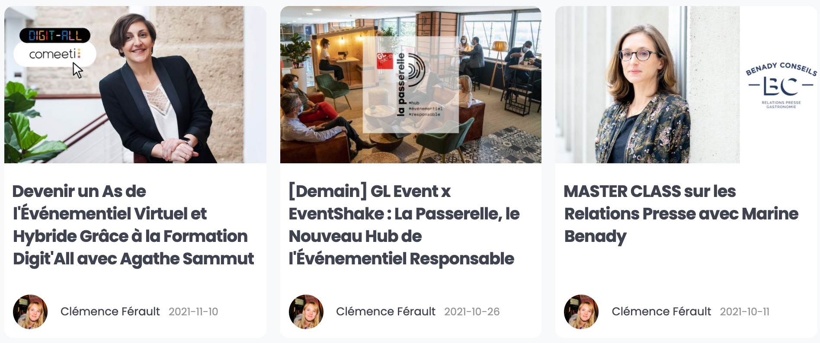Open GL Event x EventShake article title
The height and width of the screenshot is (343, 820).
point(404,225)
